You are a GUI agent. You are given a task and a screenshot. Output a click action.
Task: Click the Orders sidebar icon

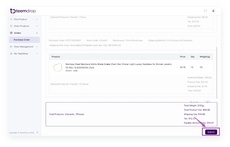(11, 33)
